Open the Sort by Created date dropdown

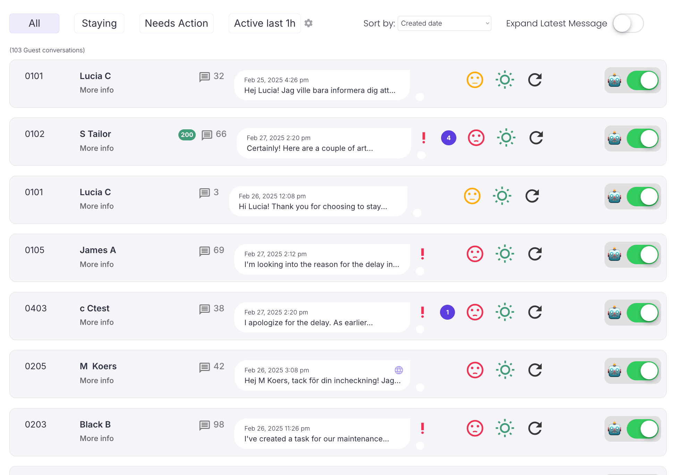point(444,24)
